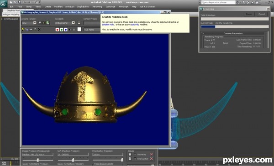
Task: Toggle the monochrome button beside alpha
Action: [74, 30]
